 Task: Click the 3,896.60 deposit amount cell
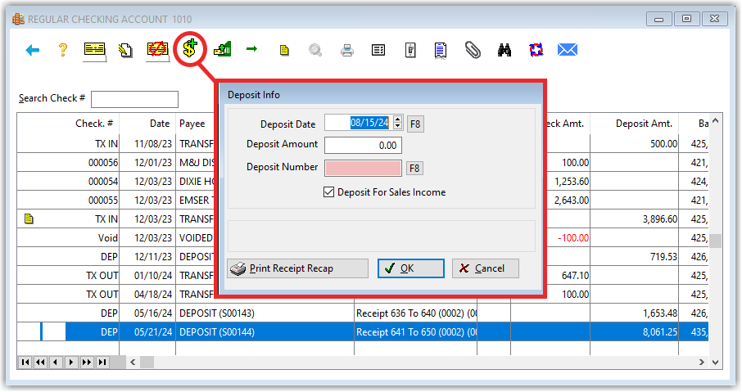(x=634, y=219)
